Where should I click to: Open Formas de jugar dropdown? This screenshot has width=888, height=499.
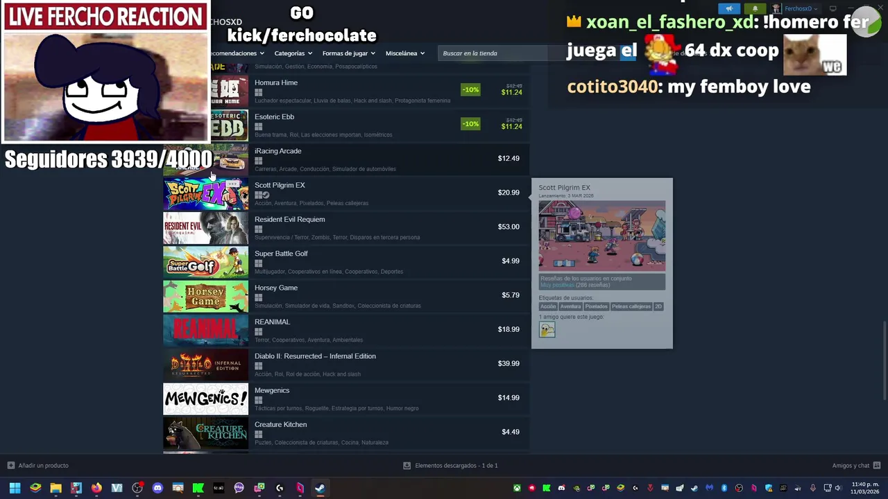[348, 53]
